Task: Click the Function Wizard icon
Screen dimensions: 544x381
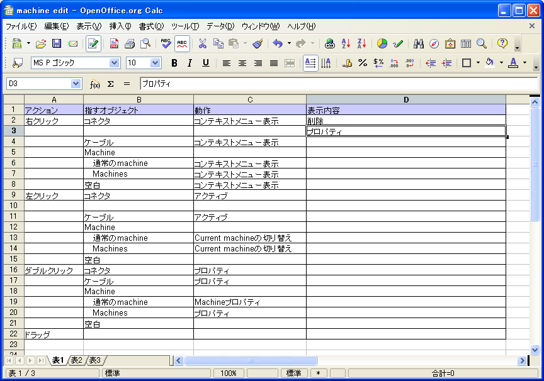Action: coord(95,84)
